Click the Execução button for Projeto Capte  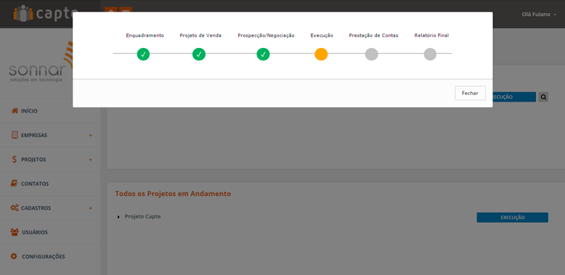click(512, 218)
